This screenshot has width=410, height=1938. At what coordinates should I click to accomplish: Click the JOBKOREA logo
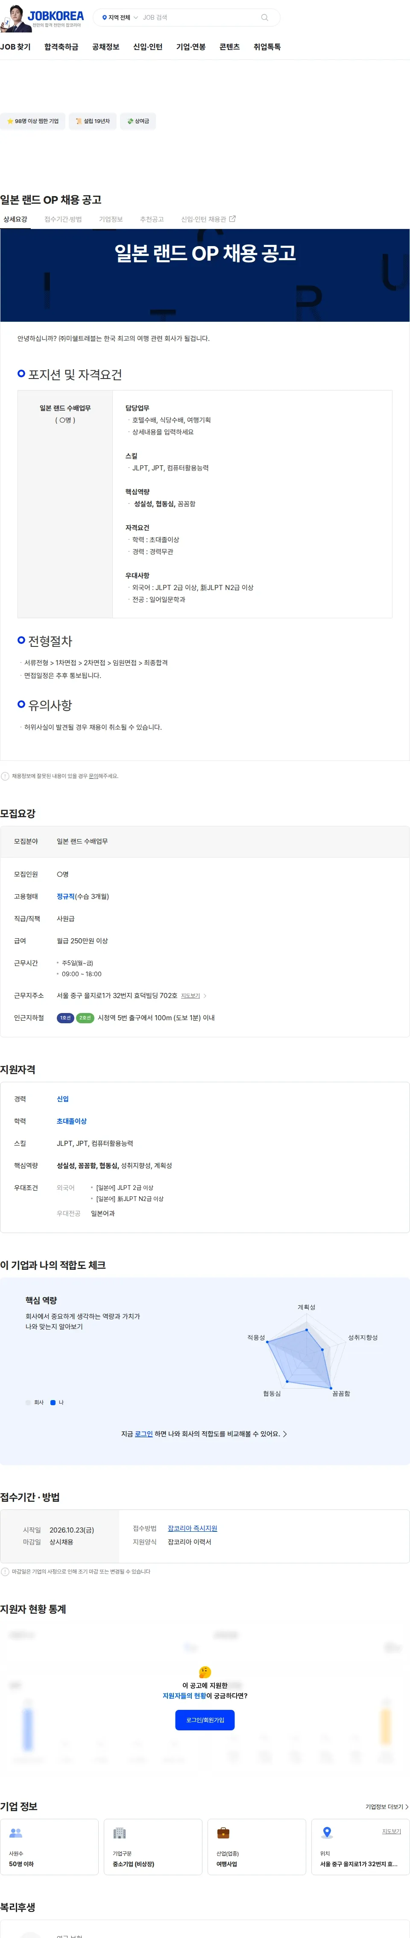coord(56,15)
